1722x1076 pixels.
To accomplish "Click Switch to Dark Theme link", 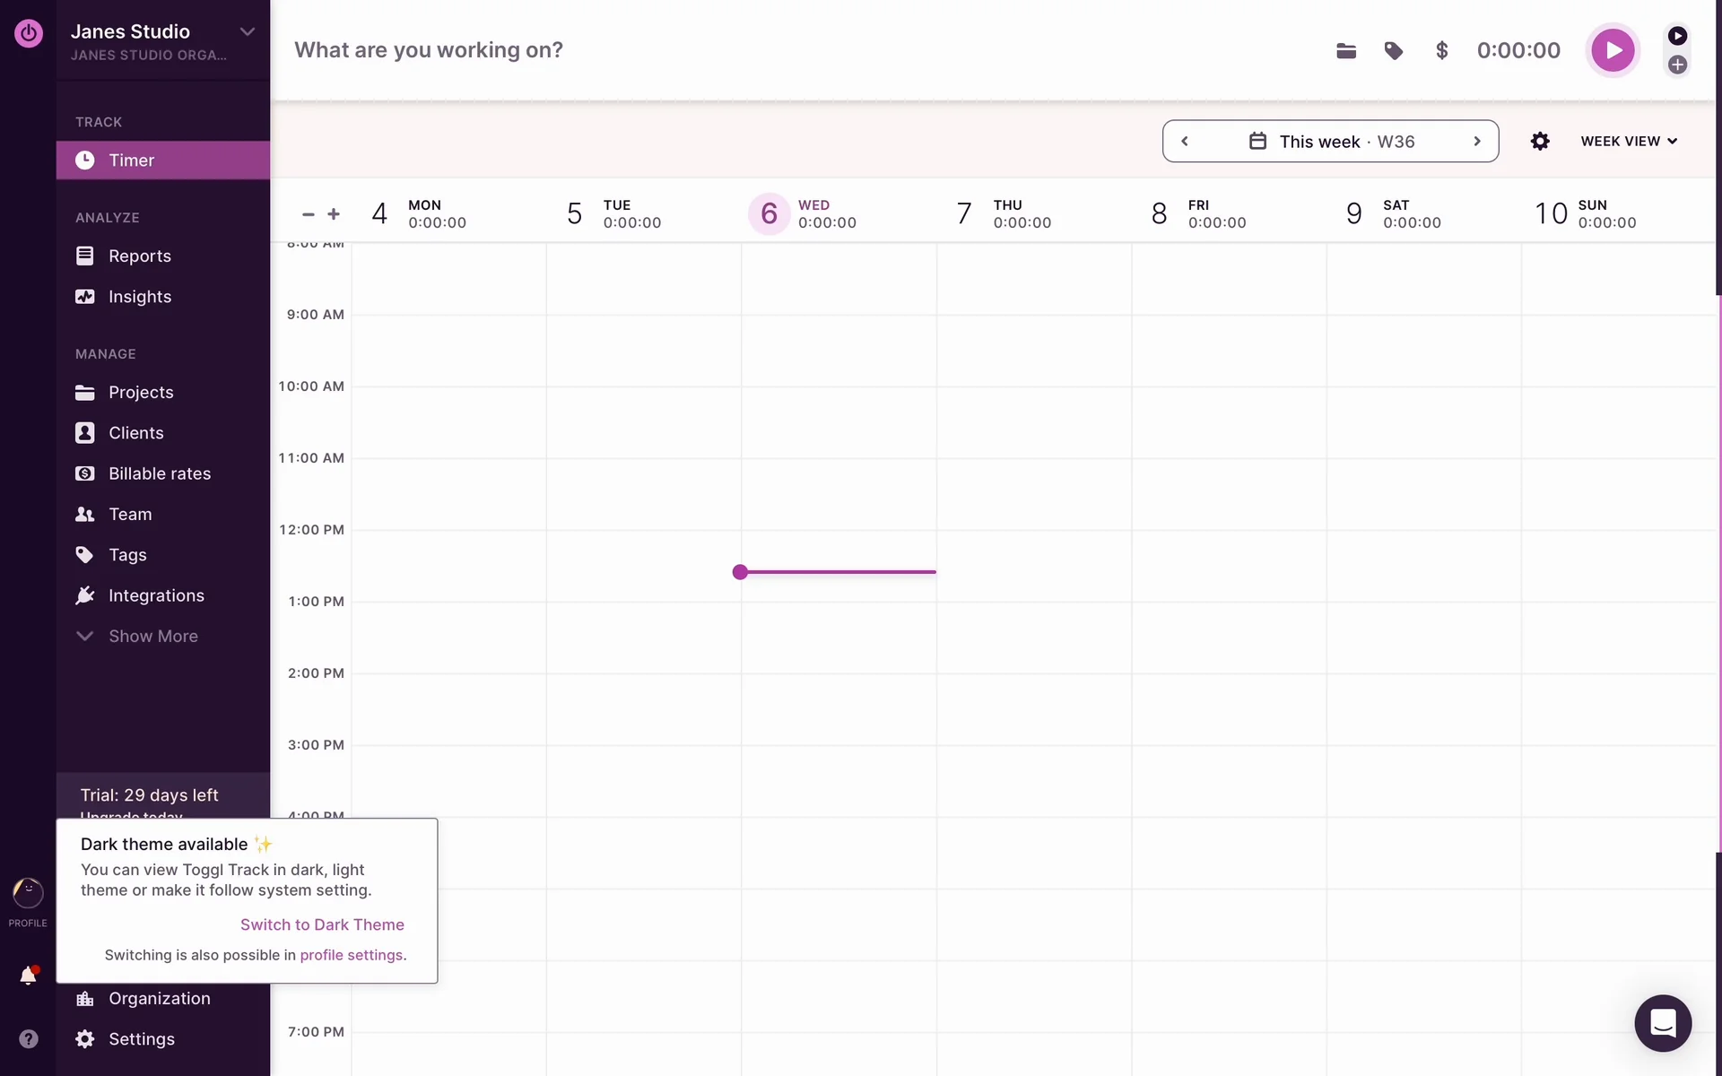I will 322,924.
